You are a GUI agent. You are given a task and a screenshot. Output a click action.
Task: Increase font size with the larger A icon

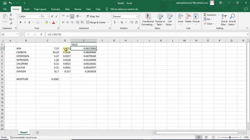52,16
